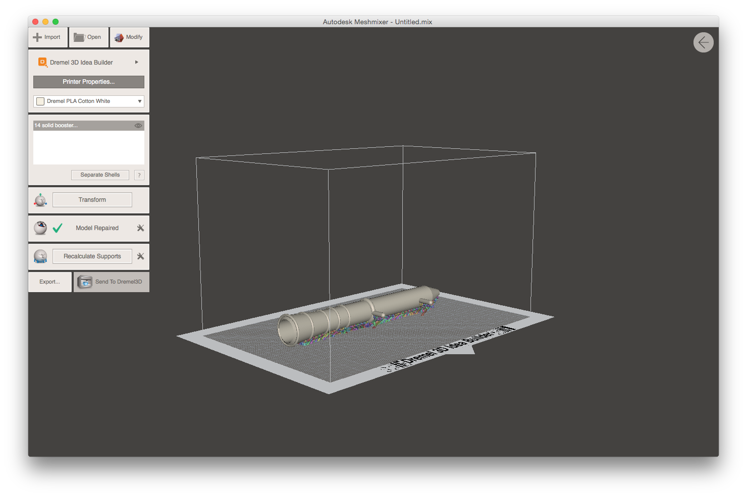
Task: Click the Import button
Action: [x=48, y=37]
